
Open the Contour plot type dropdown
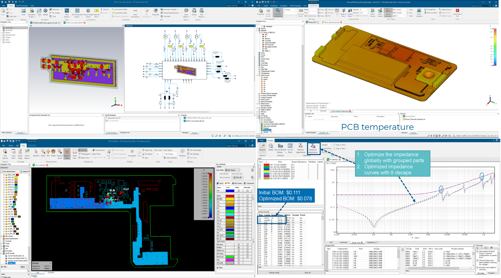pyautogui.click(x=290, y=10)
